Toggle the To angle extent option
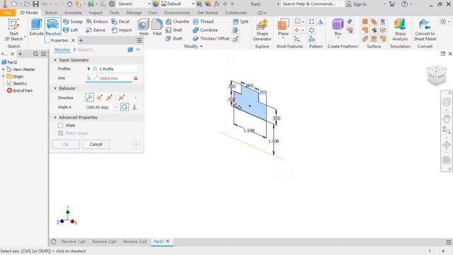 (x=134, y=107)
